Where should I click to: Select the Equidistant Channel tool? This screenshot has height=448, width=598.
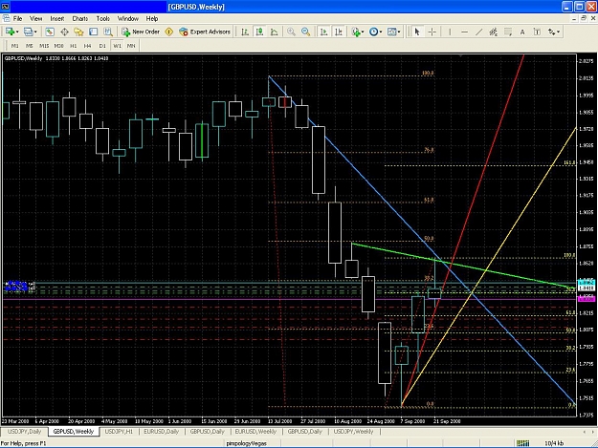(494, 32)
